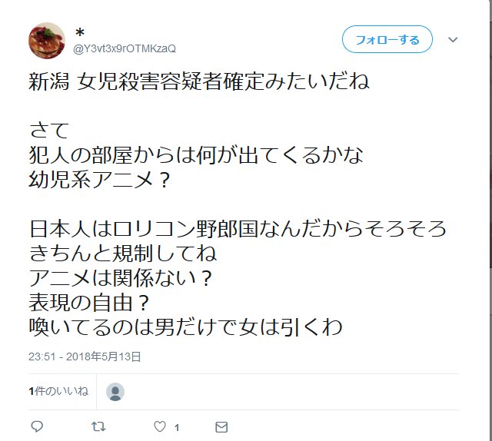Like the tweet with heart icon
This screenshot has height=441, width=492.
point(160,426)
